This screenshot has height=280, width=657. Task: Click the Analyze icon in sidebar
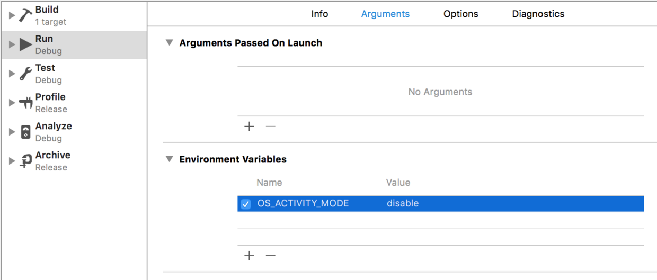25,132
